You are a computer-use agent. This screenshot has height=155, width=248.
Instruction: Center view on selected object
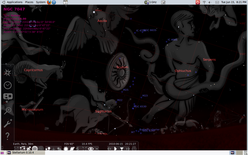coord(84,148)
